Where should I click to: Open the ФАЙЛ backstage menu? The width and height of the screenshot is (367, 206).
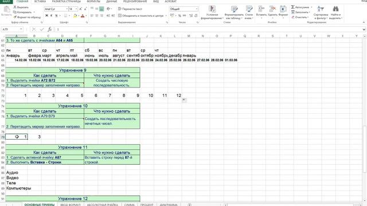tap(6, 1)
